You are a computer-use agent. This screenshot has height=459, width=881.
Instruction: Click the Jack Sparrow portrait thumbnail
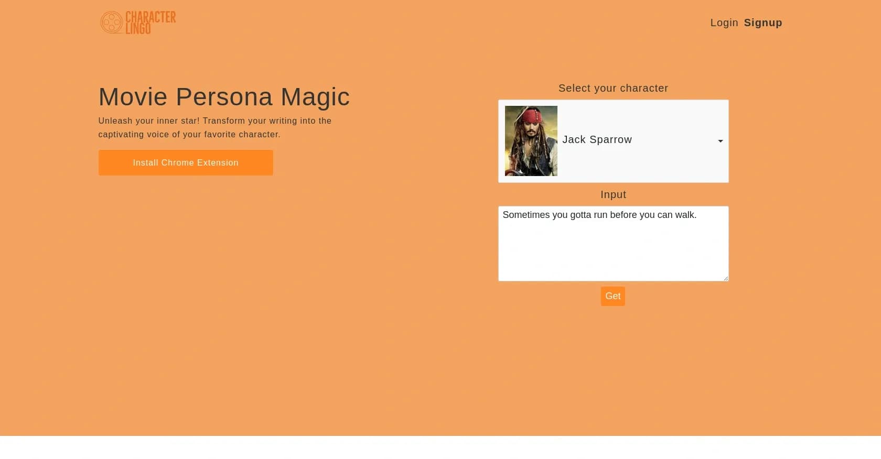(x=531, y=141)
